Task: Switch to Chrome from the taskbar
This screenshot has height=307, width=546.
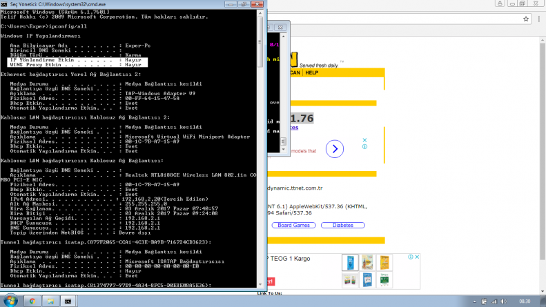Action: [x=32, y=301]
